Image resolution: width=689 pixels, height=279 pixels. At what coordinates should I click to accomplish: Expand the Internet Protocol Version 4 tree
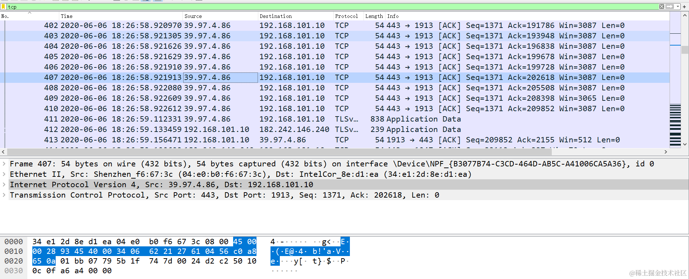coord(4,185)
